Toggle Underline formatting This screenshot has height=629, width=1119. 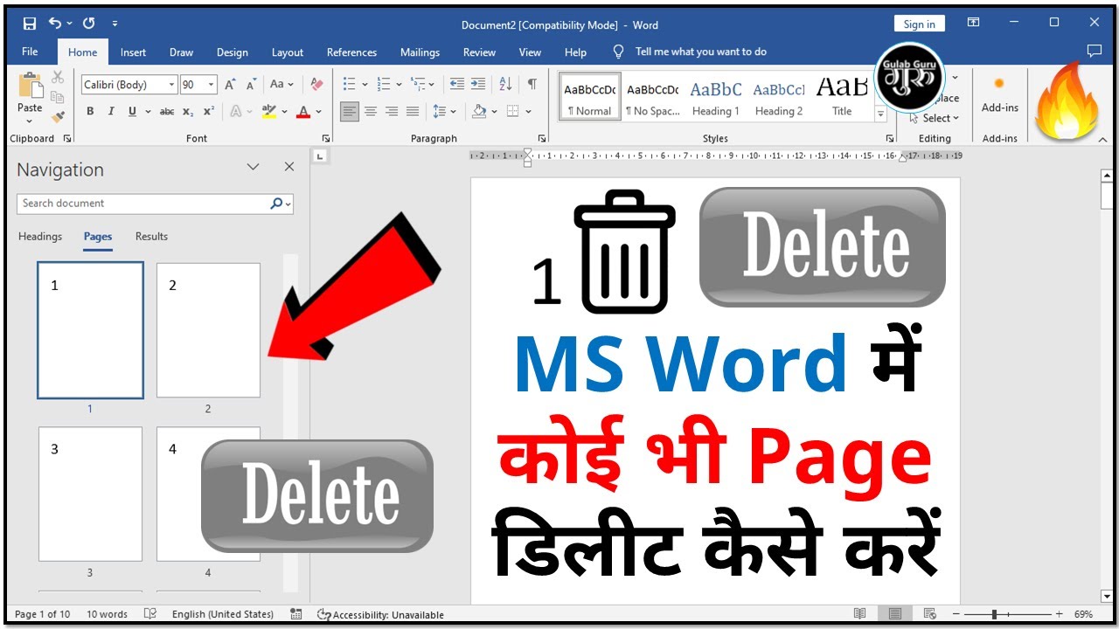[x=132, y=111]
